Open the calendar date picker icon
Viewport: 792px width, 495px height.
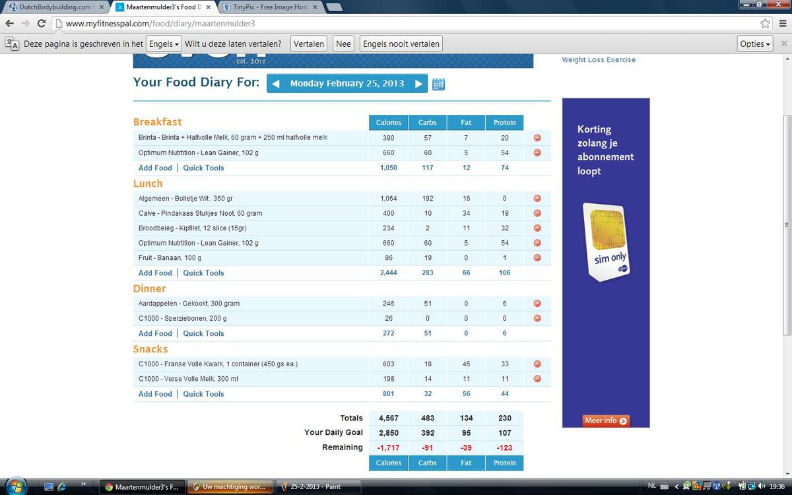(438, 84)
